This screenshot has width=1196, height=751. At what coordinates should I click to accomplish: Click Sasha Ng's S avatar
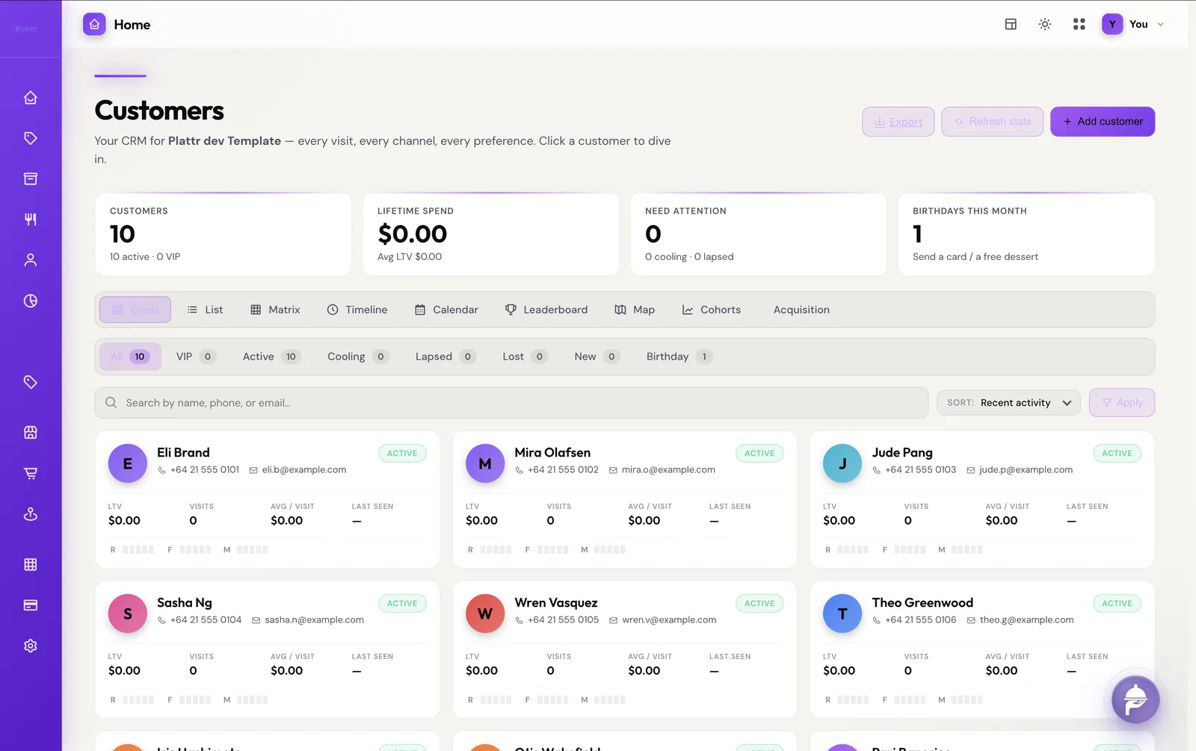click(128, 614)
